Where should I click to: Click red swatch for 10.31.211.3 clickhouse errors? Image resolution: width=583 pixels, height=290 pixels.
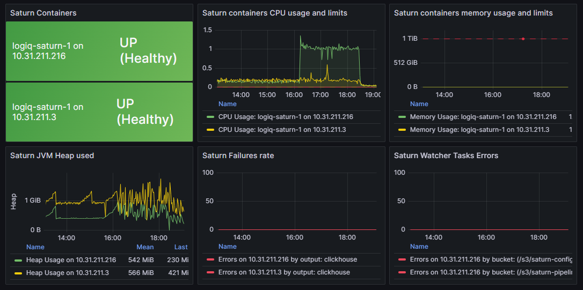click(x=210, y=272)
